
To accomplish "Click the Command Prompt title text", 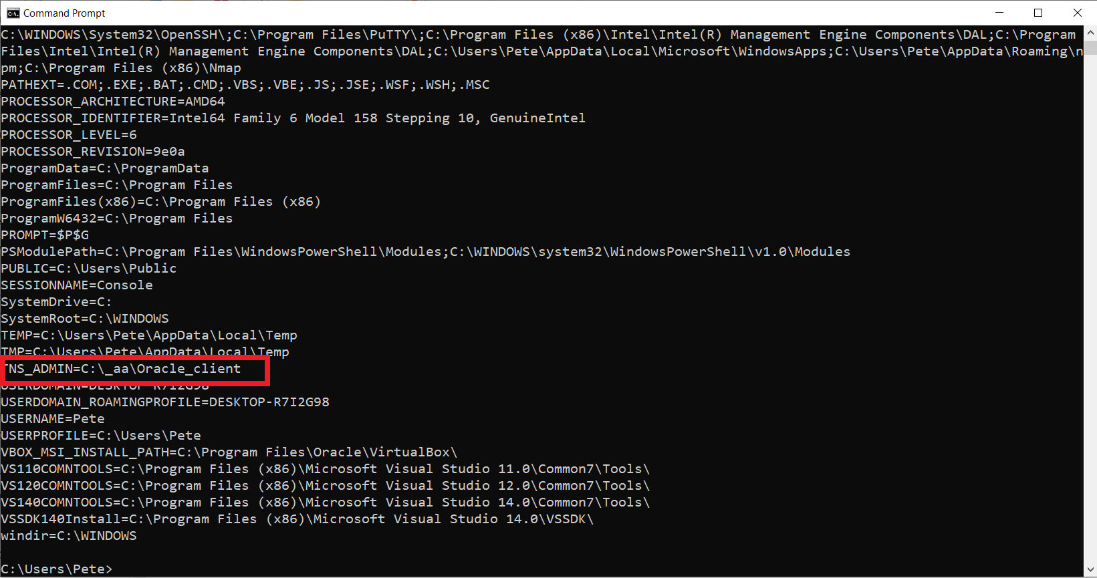I will coord(64,13).
